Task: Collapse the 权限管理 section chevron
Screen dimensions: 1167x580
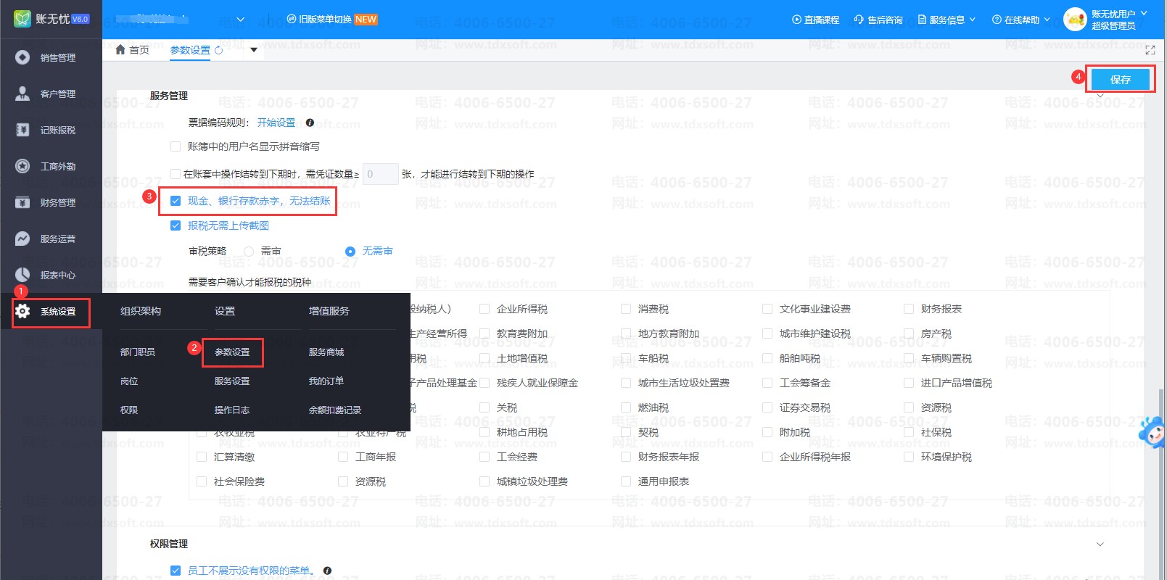Action: click(x=1100, y=544)
